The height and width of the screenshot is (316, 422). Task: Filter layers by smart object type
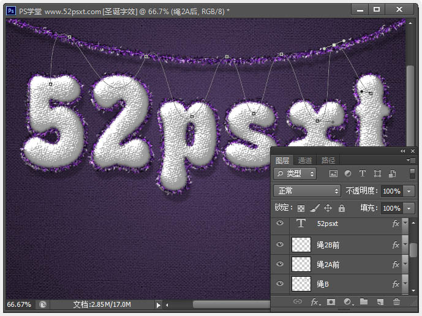392,173
